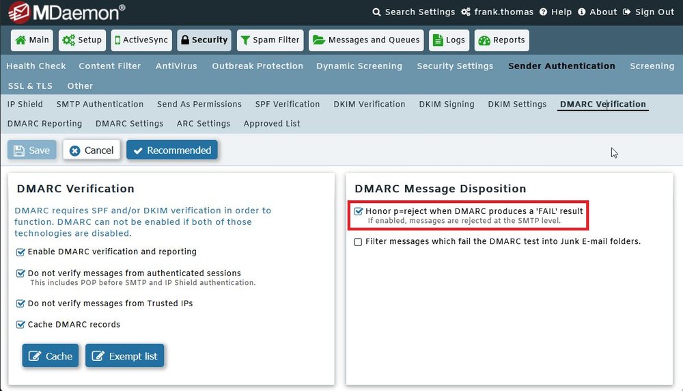Disable Cache DMARC records checkbox
The height and width of the screenshot is (391, 683).
coord(20,324)
